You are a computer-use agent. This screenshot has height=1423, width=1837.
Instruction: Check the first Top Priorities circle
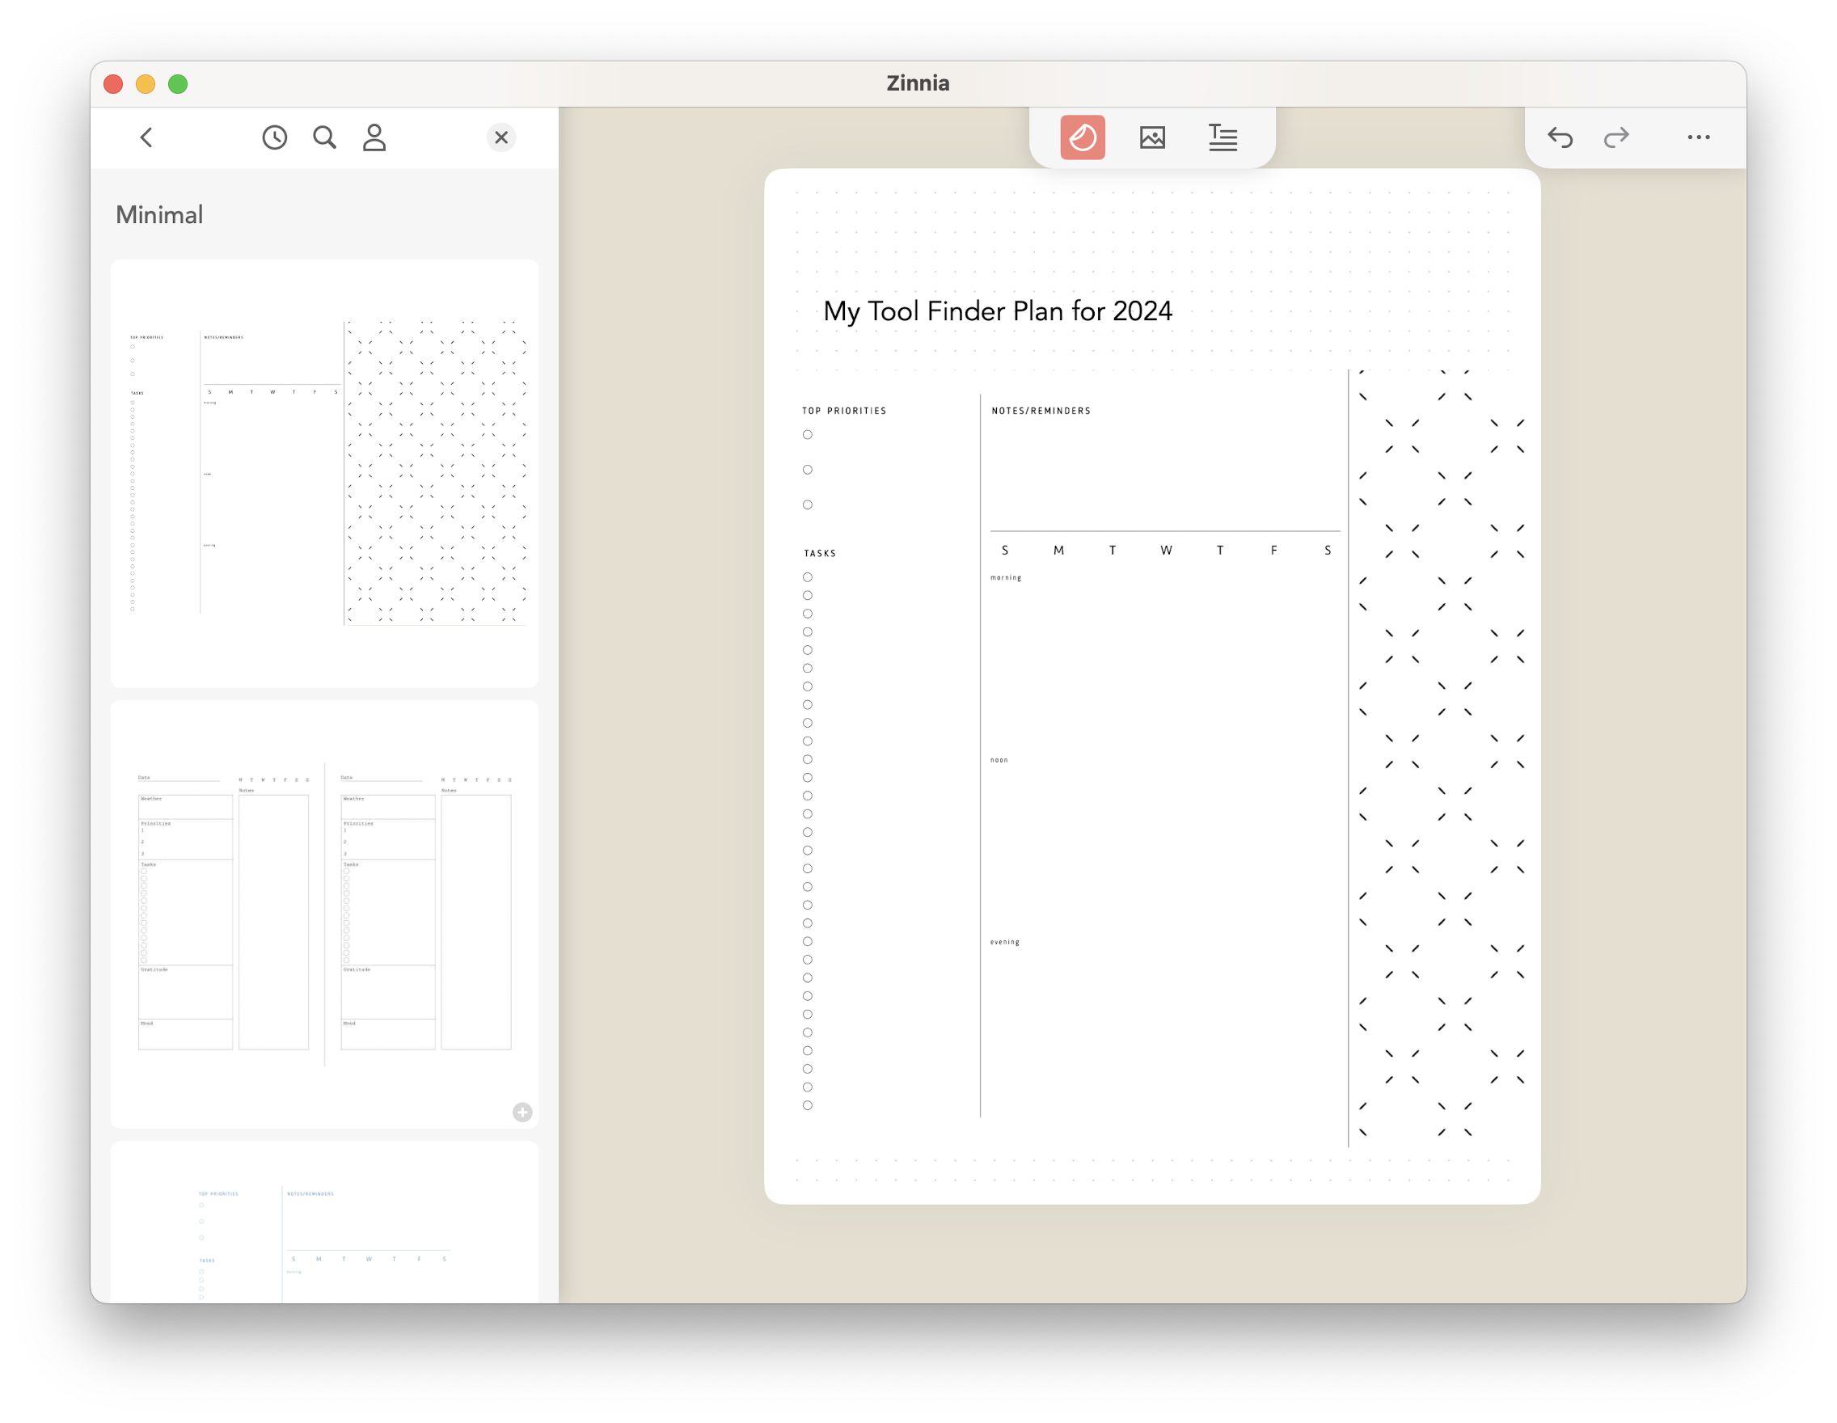(x=808, y=435)
